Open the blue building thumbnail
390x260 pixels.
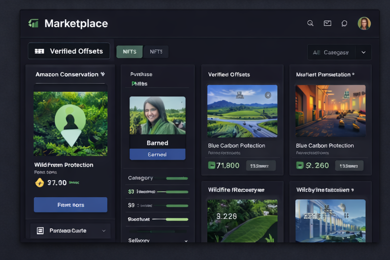330,221
